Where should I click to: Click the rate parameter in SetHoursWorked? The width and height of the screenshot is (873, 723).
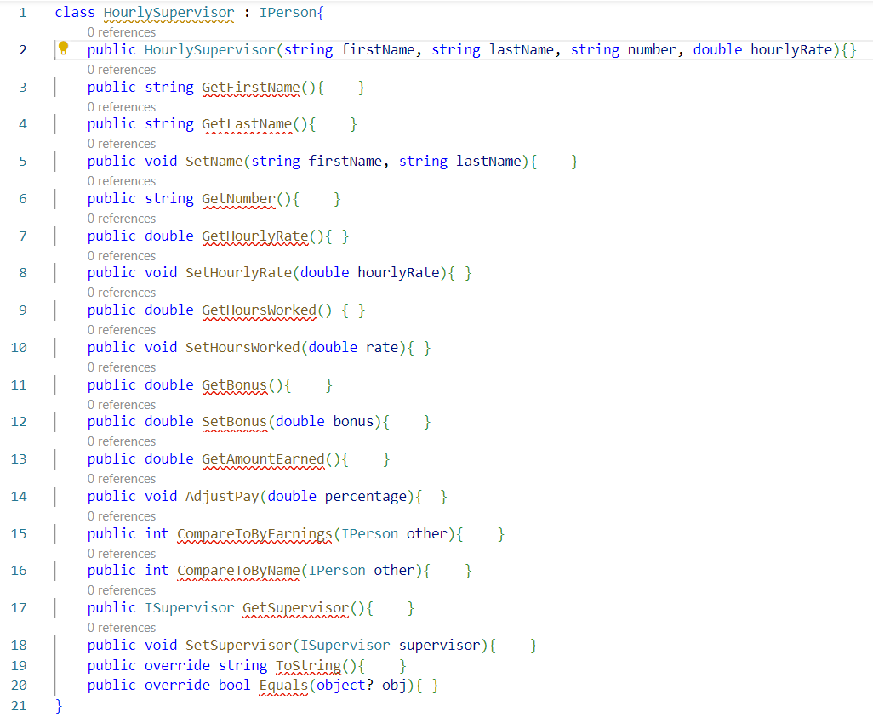[x=382, y=347]
